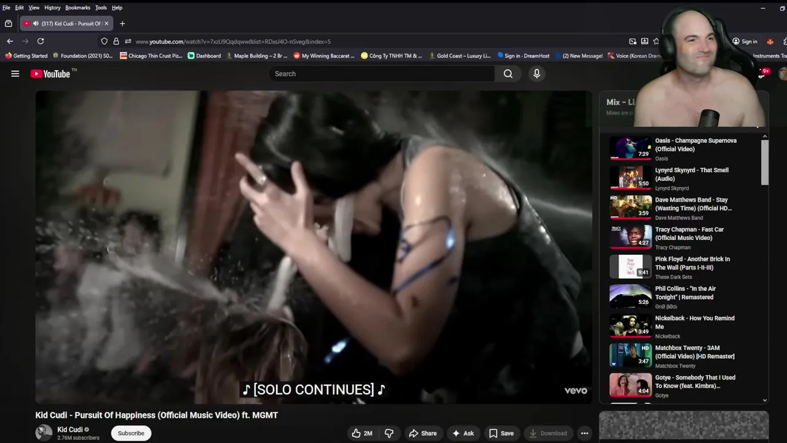
Task: Open picture-in-picture icon in address bar
Action: point(633,41)
